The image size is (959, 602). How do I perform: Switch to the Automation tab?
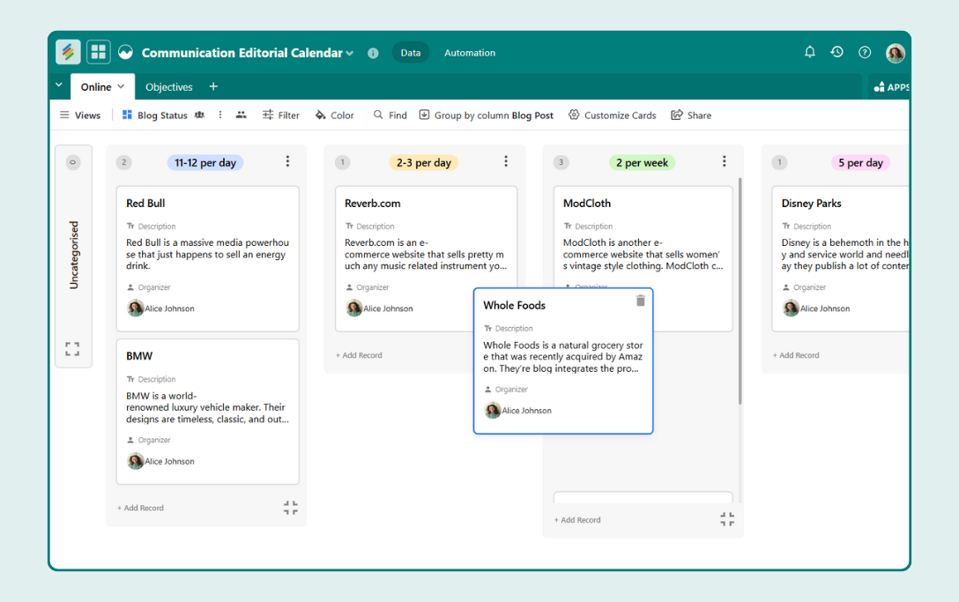(470, 53)
